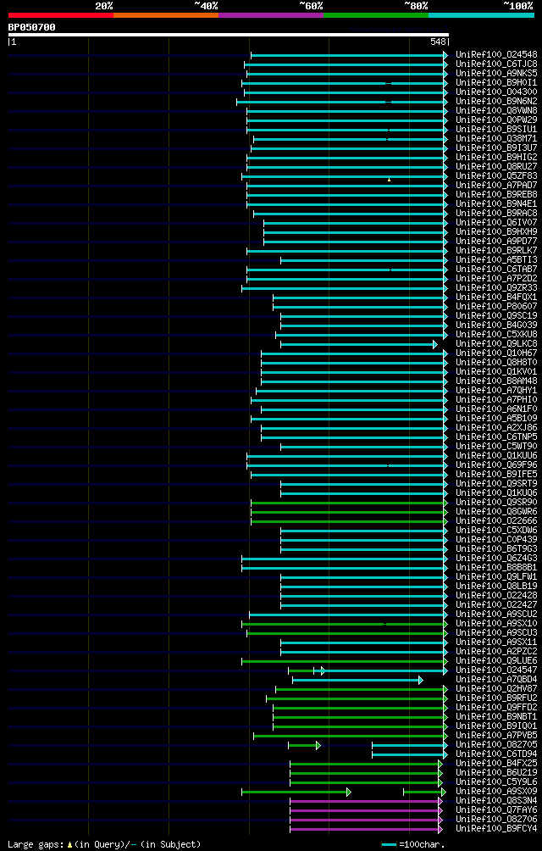542x851 pixels.
Task: Select hit UniRef100_Q9SC19
Action: [x=496, y=315]
